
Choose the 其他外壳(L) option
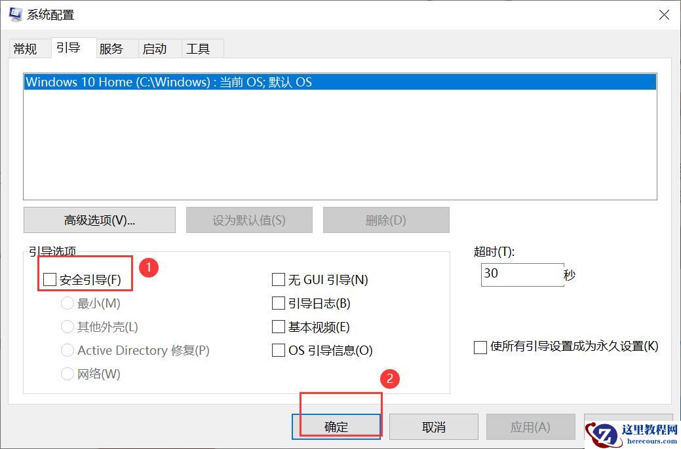68,327
